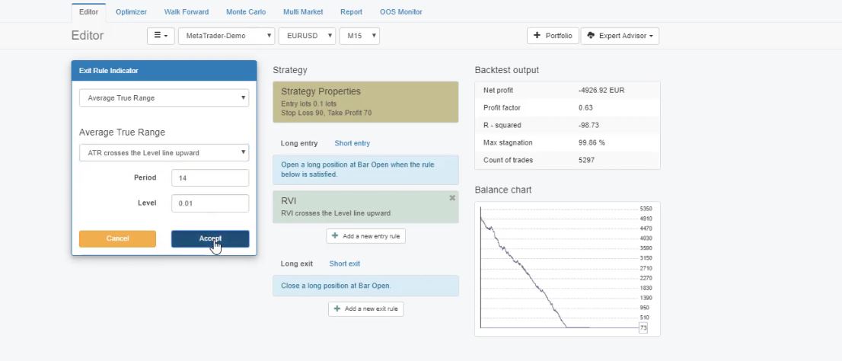Cancel the exit rule dialog
The image size is (842, 361).
117,238
